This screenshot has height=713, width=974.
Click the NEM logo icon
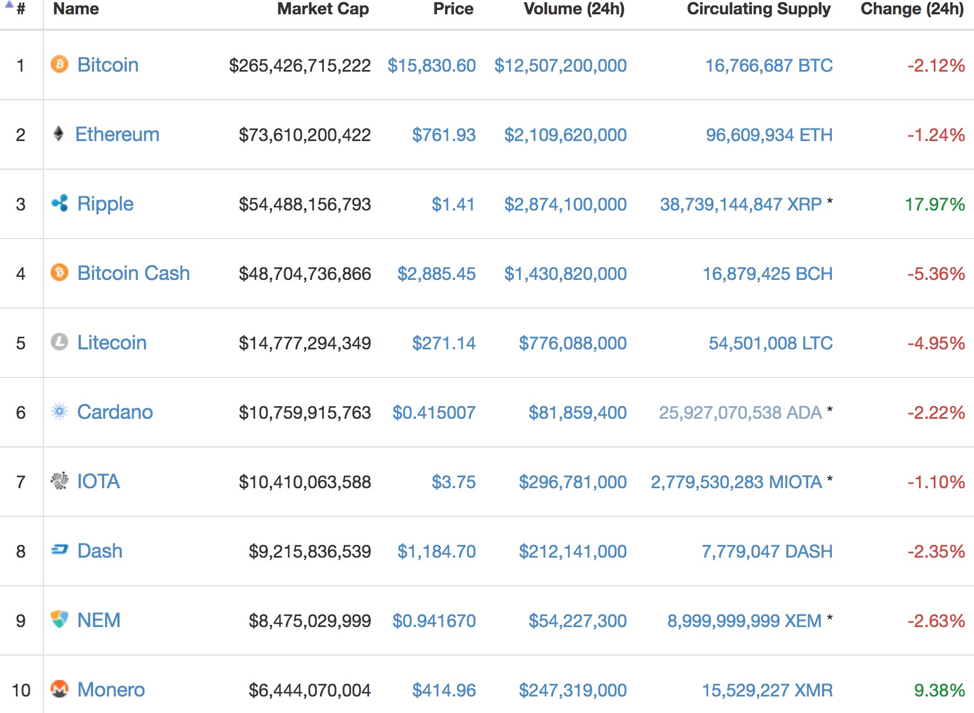59,620
